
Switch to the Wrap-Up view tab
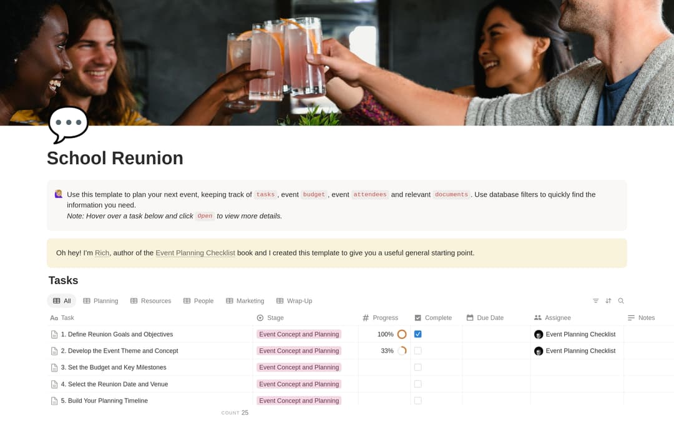(x=295, y=301)
